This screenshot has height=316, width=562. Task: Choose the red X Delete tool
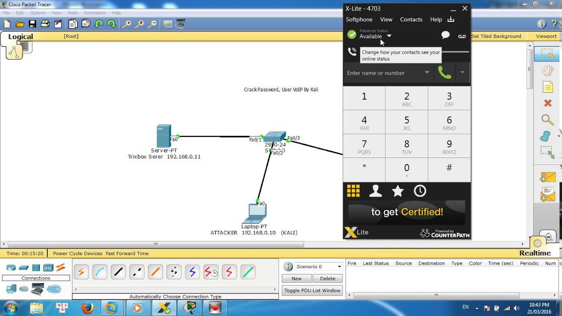tap(547, 103)
